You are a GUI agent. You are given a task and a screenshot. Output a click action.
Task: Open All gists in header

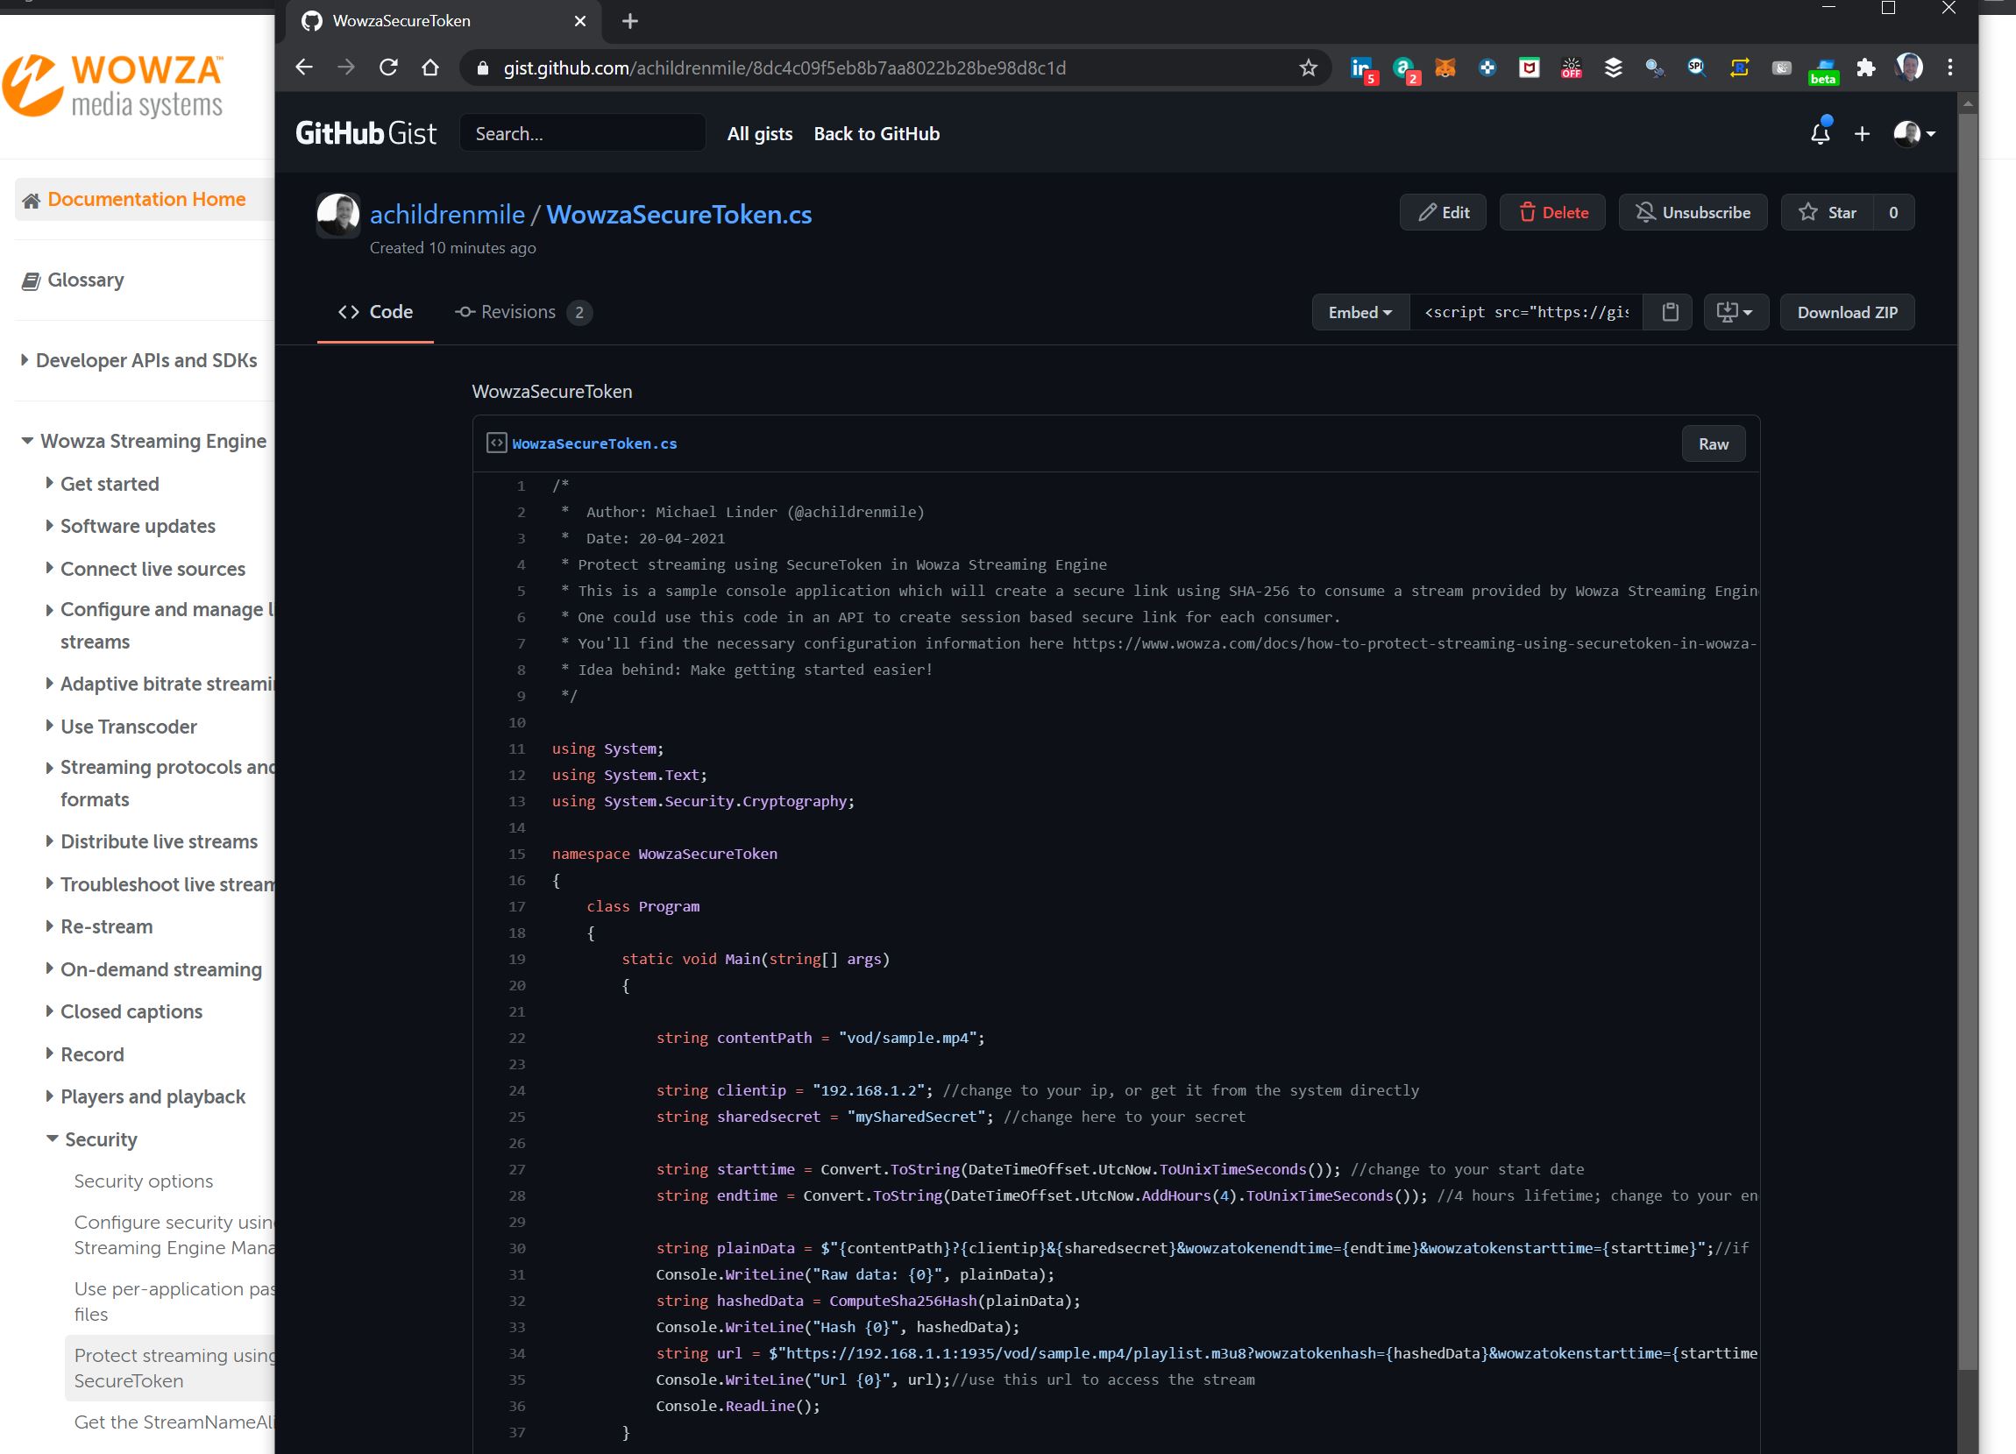[x=759, y=133]
